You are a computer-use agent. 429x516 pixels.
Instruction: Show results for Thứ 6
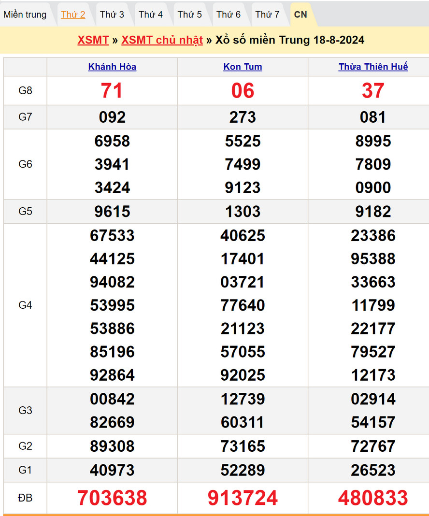(229, 14)
